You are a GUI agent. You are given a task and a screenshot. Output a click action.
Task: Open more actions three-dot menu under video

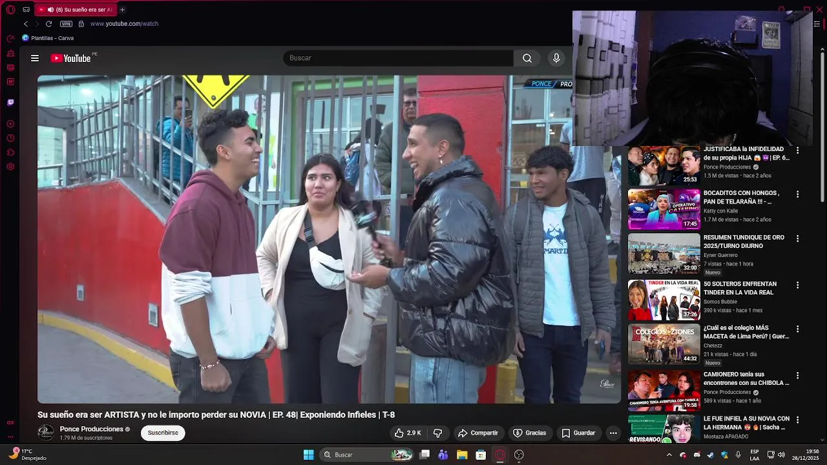(x=613, y=433)
